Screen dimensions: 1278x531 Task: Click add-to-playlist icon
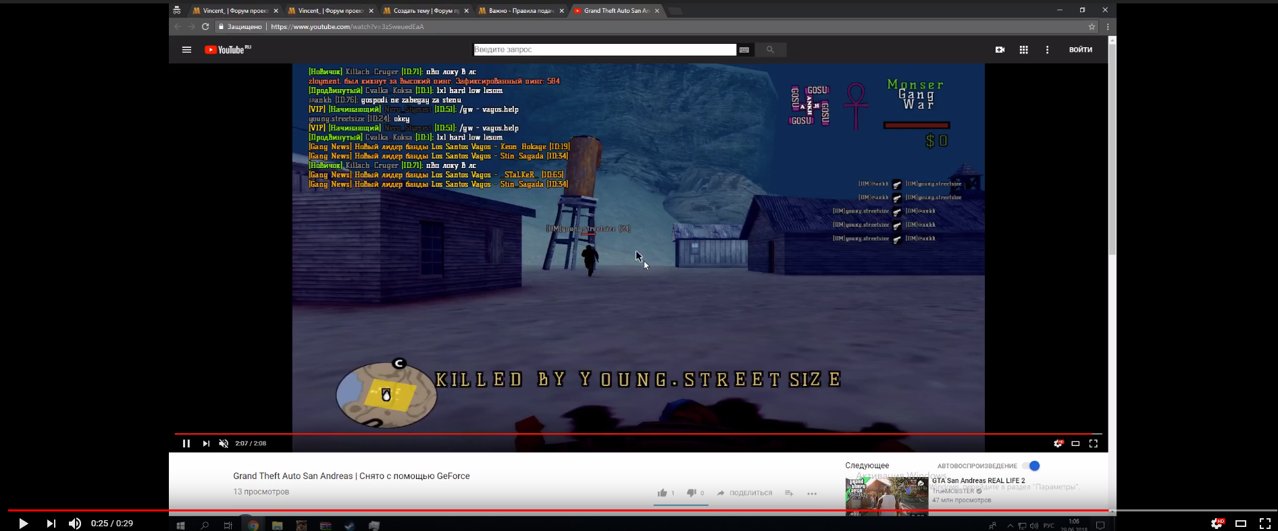point(789,493)
